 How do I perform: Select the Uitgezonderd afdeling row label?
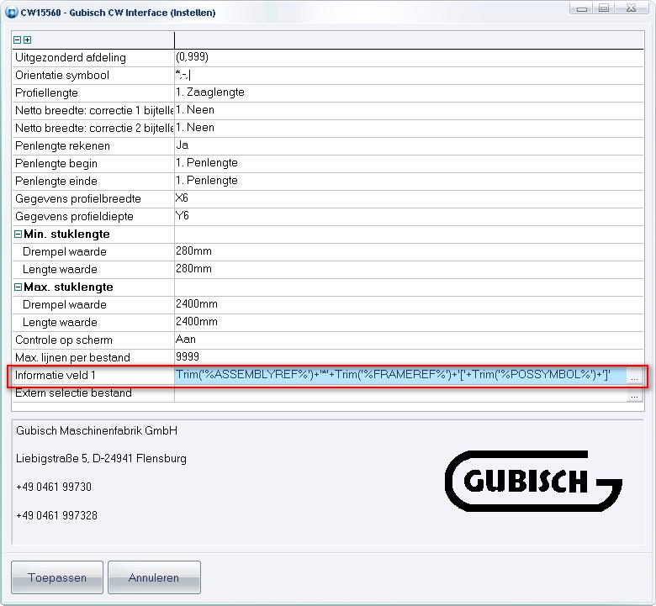pyautogui.click(x=71, y=58)
